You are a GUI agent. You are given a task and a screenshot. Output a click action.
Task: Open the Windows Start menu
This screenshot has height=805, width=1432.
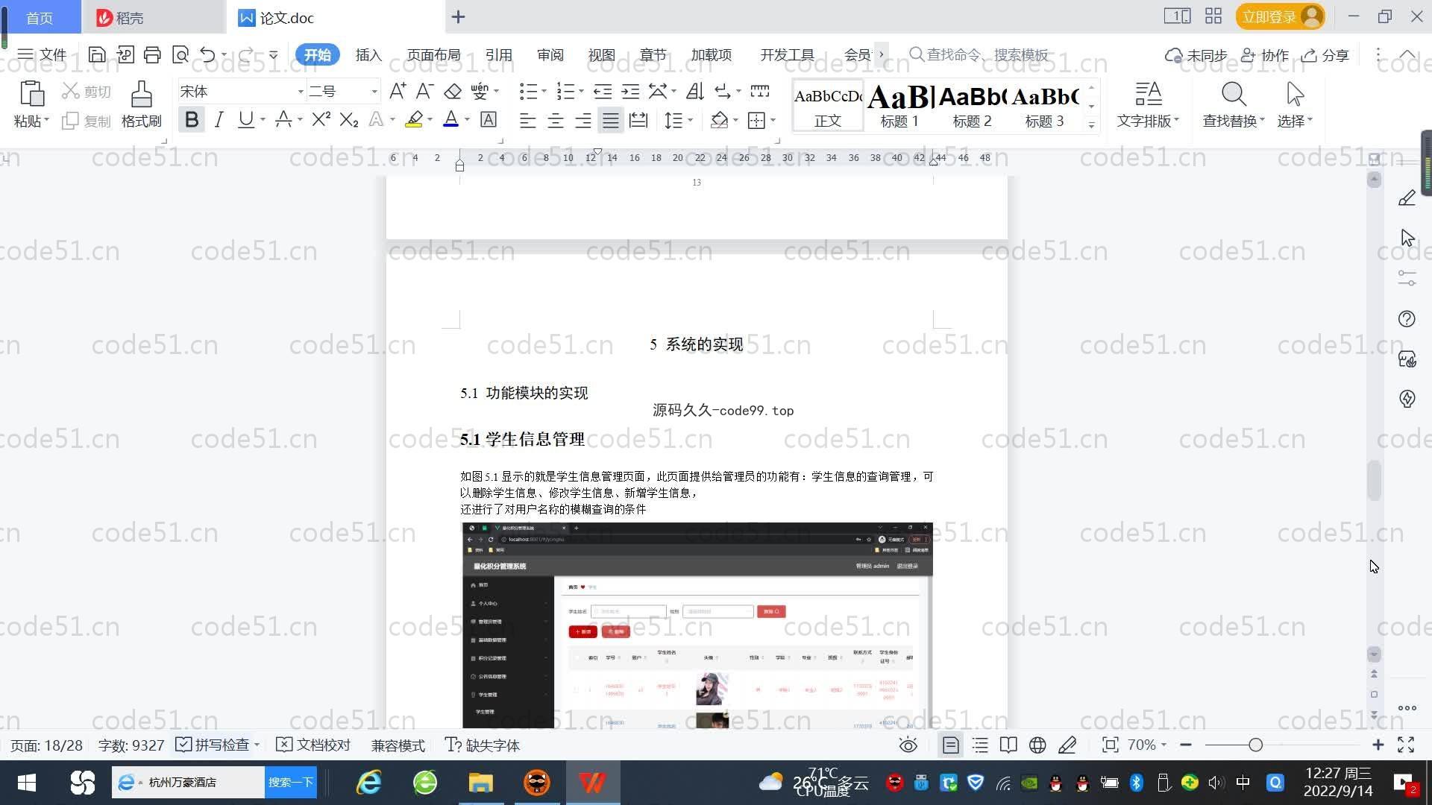[26, 782]
